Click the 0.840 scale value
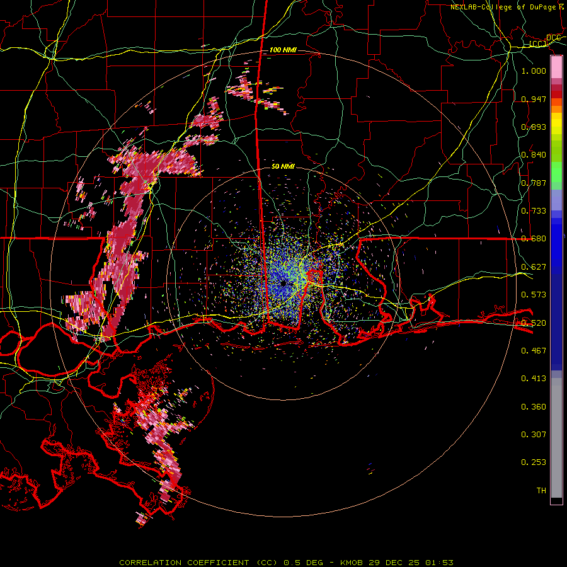This screenshot has width=567, height=567. [x=534, y=154]
